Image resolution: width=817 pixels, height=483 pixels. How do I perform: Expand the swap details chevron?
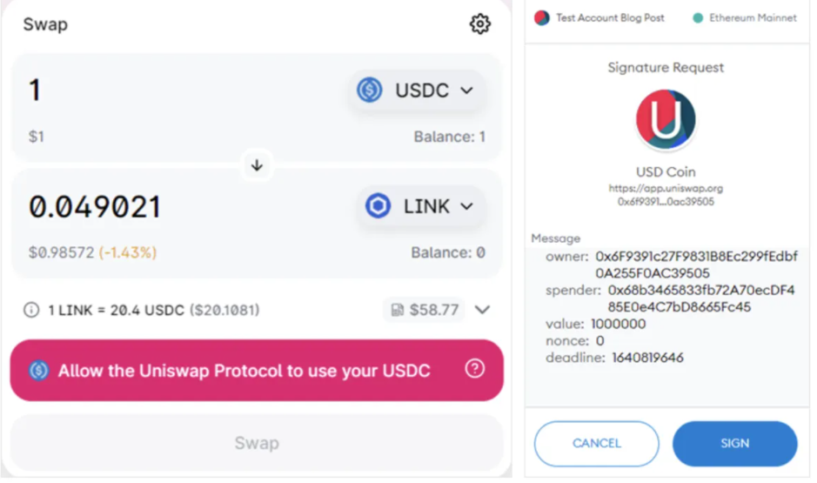483,310
